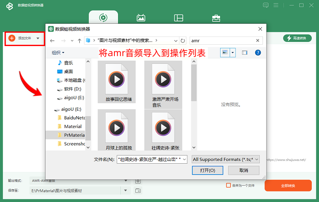Screen dimensions: 319x202
Task: Expand the filename history dropdown
Action: [185, 159]
